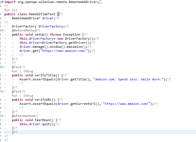Collapse the @BeforeMethod setUp method

(x=2, y=30)
